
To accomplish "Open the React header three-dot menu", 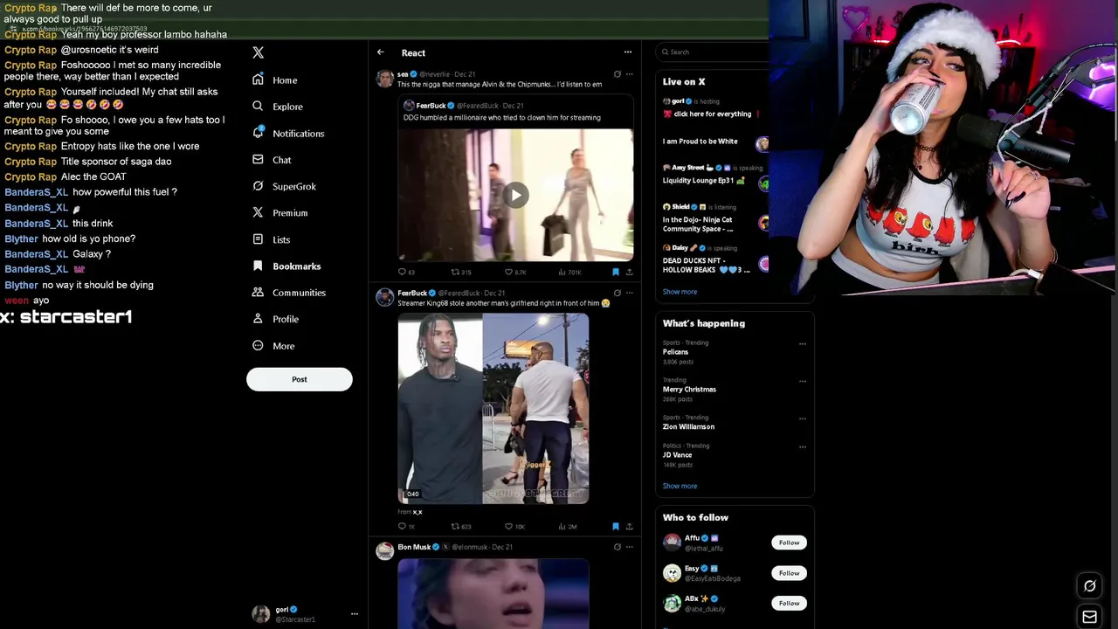I will click(x=627, y=52).
